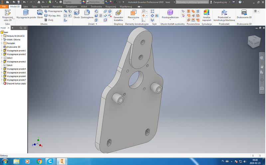The image size is (266, 165).
Task: Expand Wyciągnięcie proste4 feature node
Action: point(2,69)
